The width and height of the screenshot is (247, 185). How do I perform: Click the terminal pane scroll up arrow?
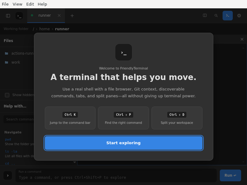pos(243,48)
